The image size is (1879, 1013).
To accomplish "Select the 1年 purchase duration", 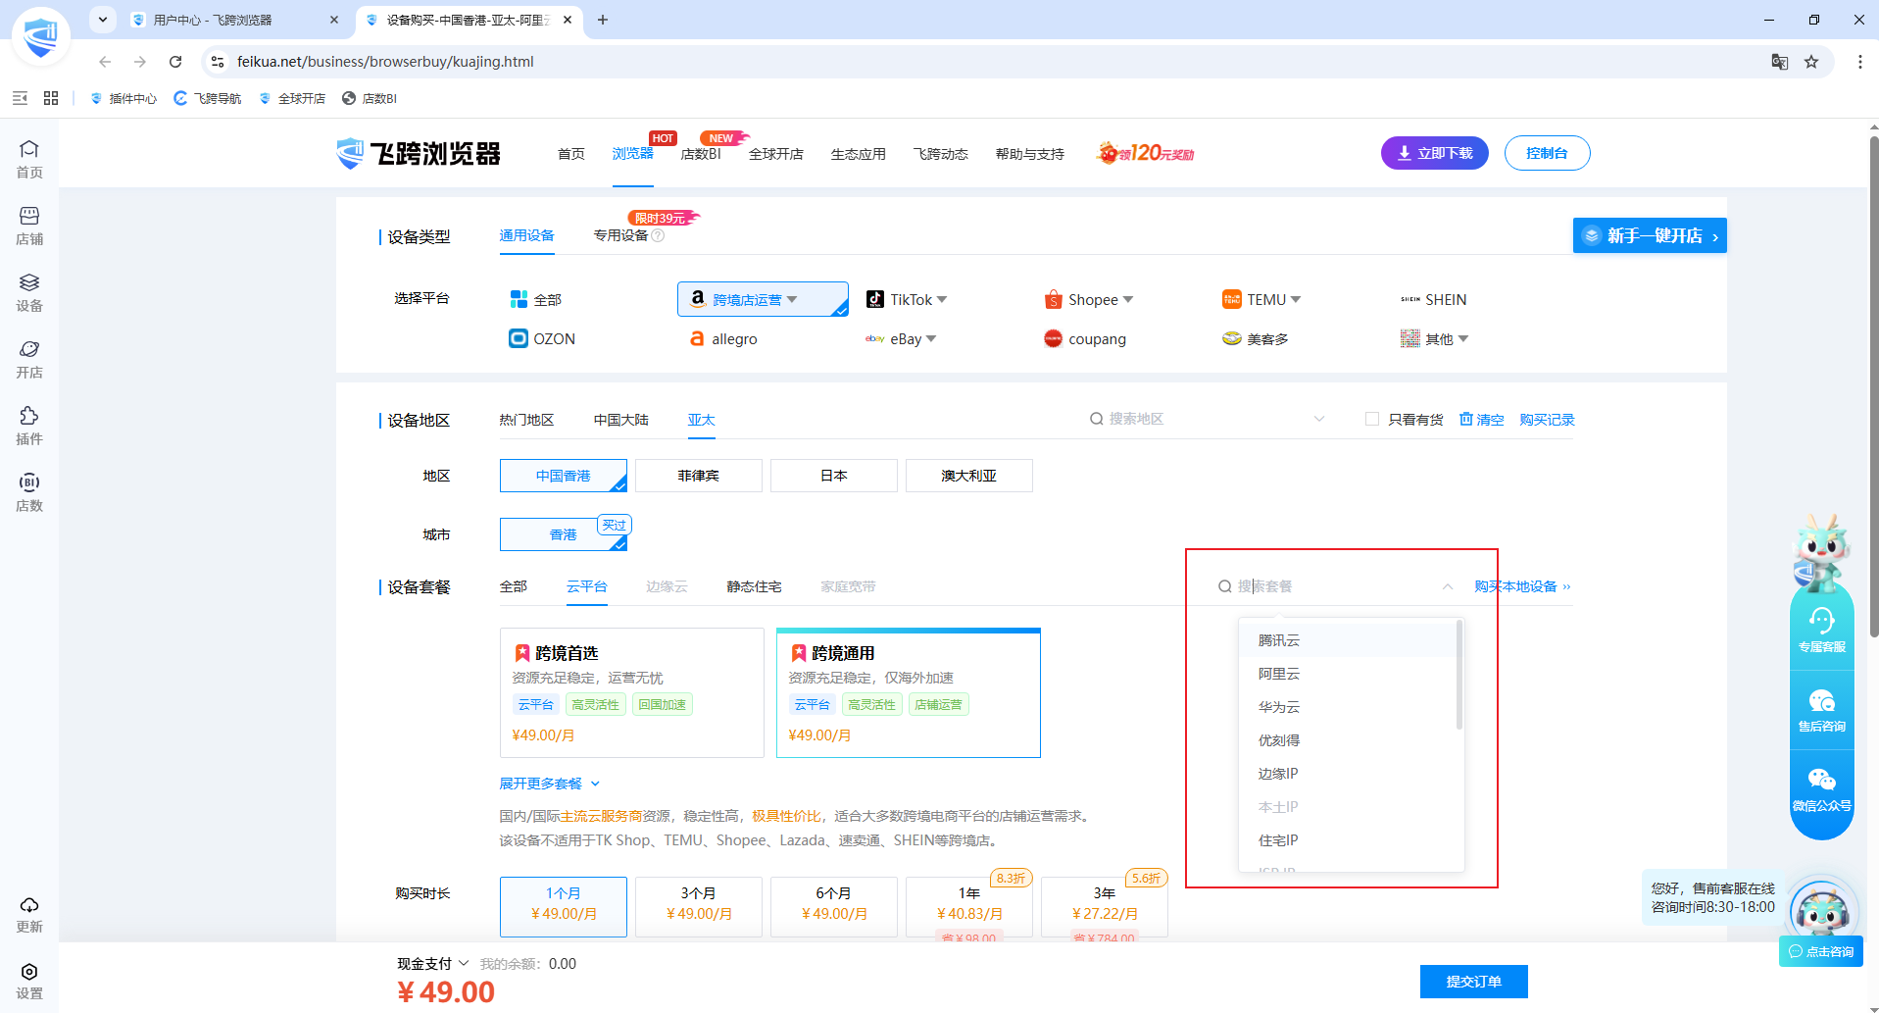I will click(969, 906).
